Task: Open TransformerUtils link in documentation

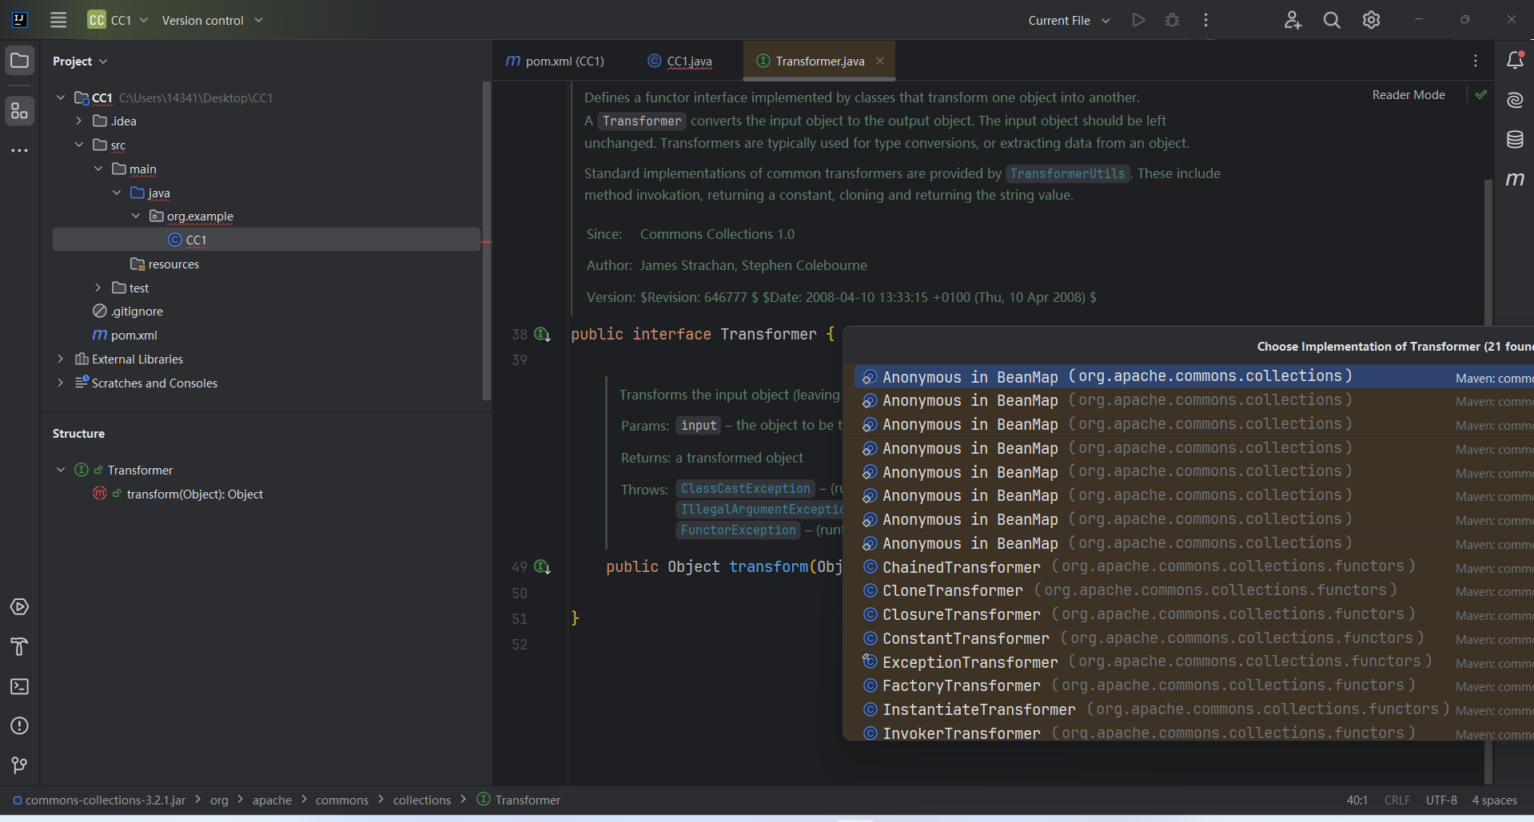Action: point(1067,173)
